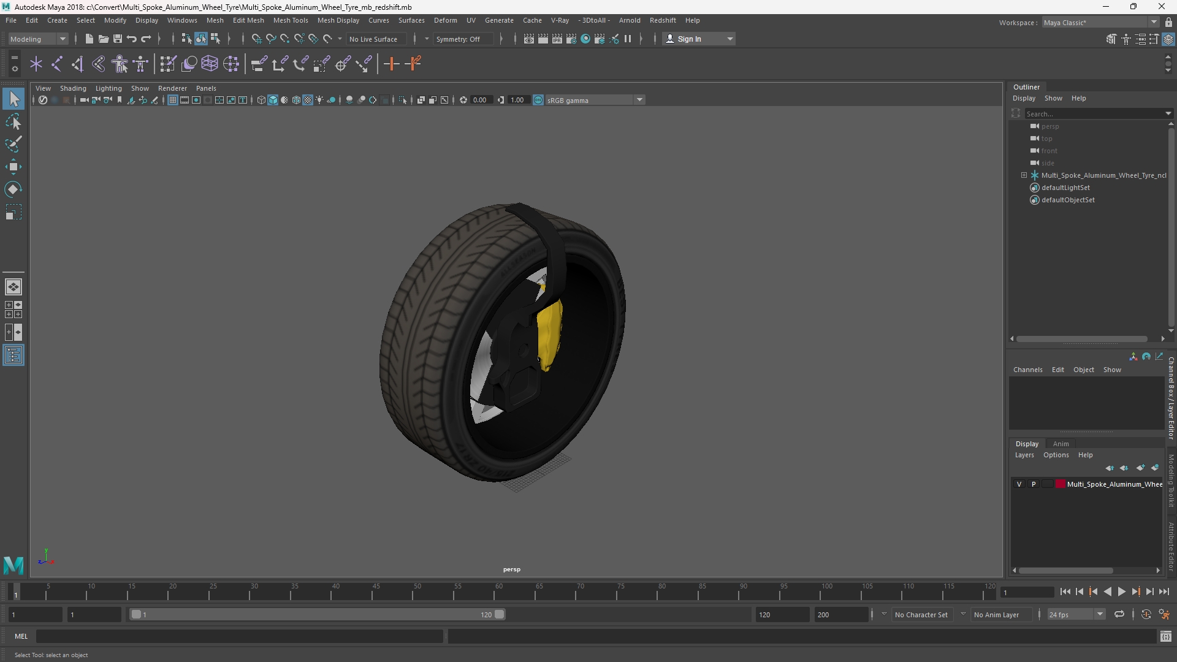
Task: Choose the Move tool in toolbox
Action: click(x=13, y=167)
